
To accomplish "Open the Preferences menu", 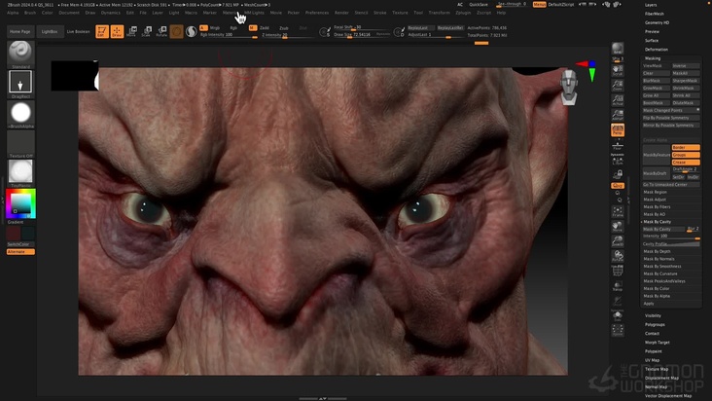I will click(317, 13).
